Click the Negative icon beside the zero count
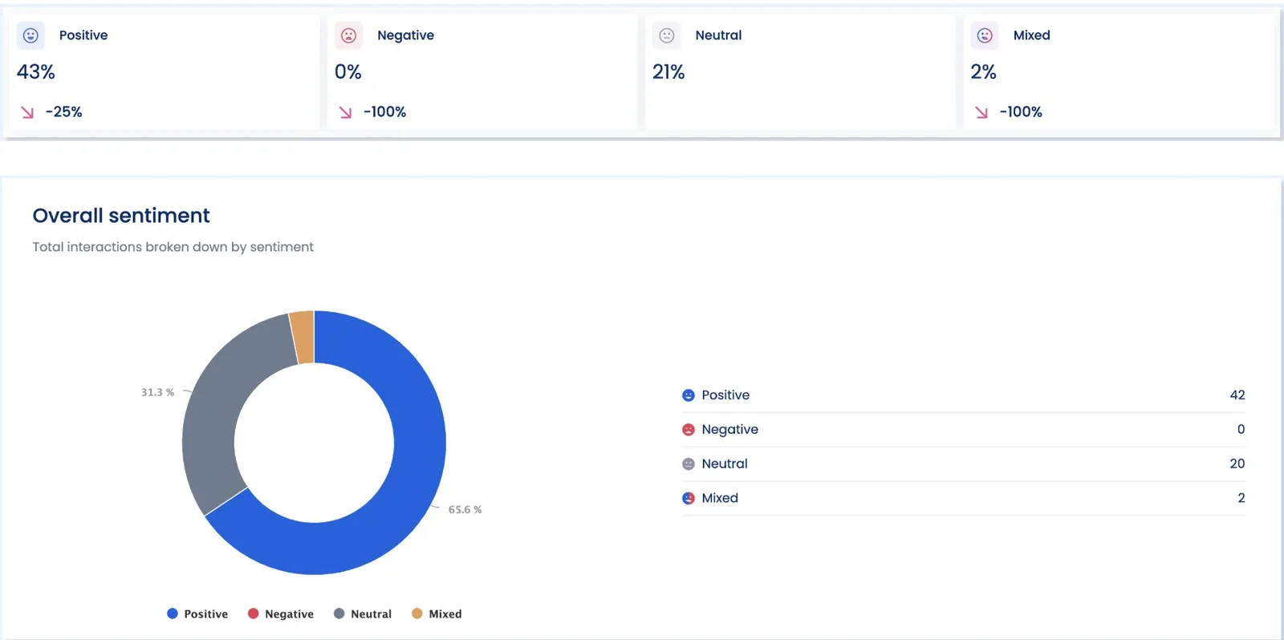This screenshot has height=640, width=1284. [x=688, y=429]
